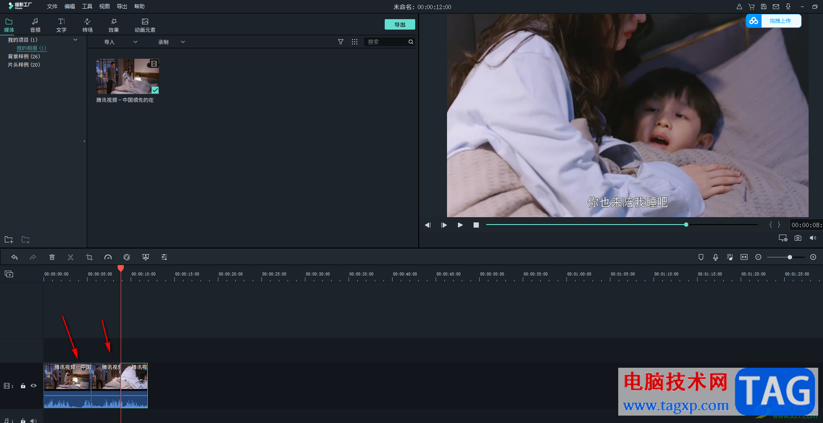The image size is (823, 423).
Task: Open preview display settings icon
Action: (783, 238)
